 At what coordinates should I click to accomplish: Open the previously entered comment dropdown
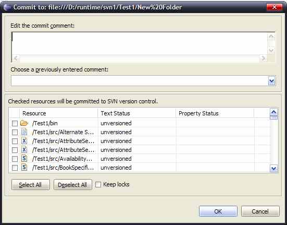pyautogui.click(x=271, y=81)
